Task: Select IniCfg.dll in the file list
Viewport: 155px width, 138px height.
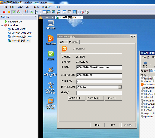Action: (148, 110)
